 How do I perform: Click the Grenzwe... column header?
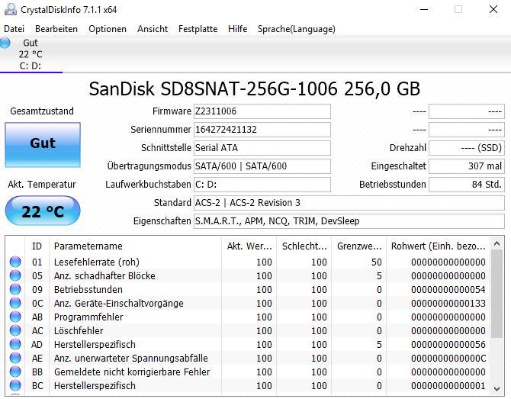[x=358, y=246]
